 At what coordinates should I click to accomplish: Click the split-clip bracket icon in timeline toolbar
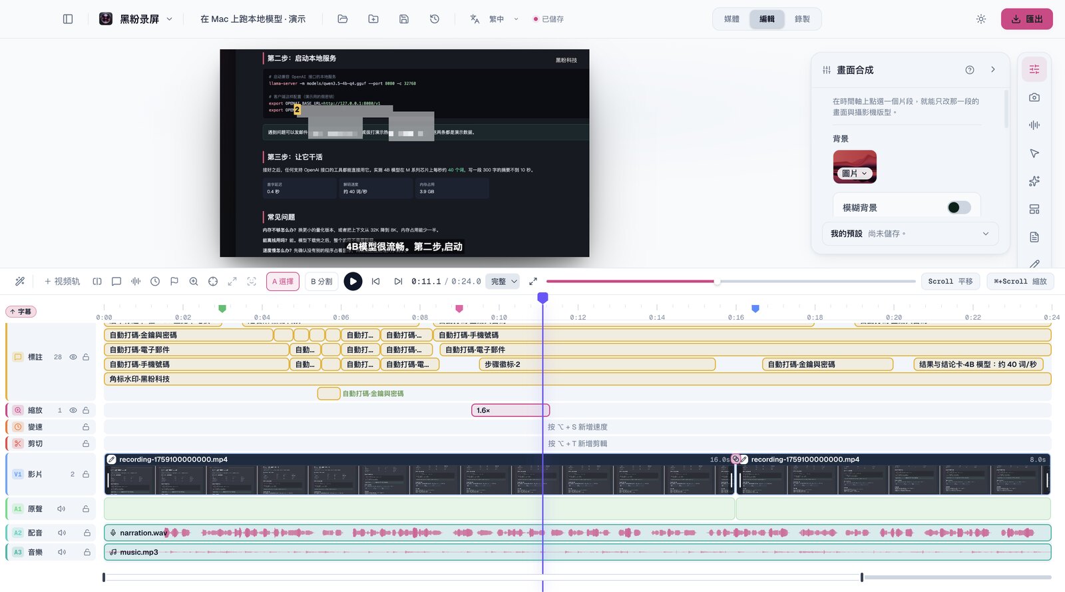coord(97,282)
